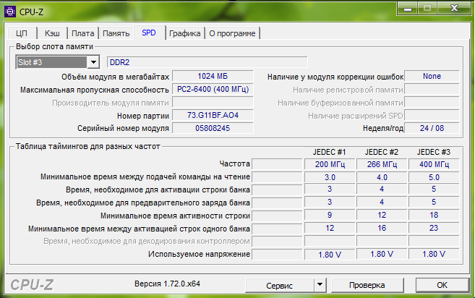Click the serial number 05808245
Viewport: 475px width, 298px height.
click(213, 128)
